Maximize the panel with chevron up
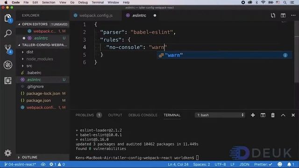 coord(283,115)
